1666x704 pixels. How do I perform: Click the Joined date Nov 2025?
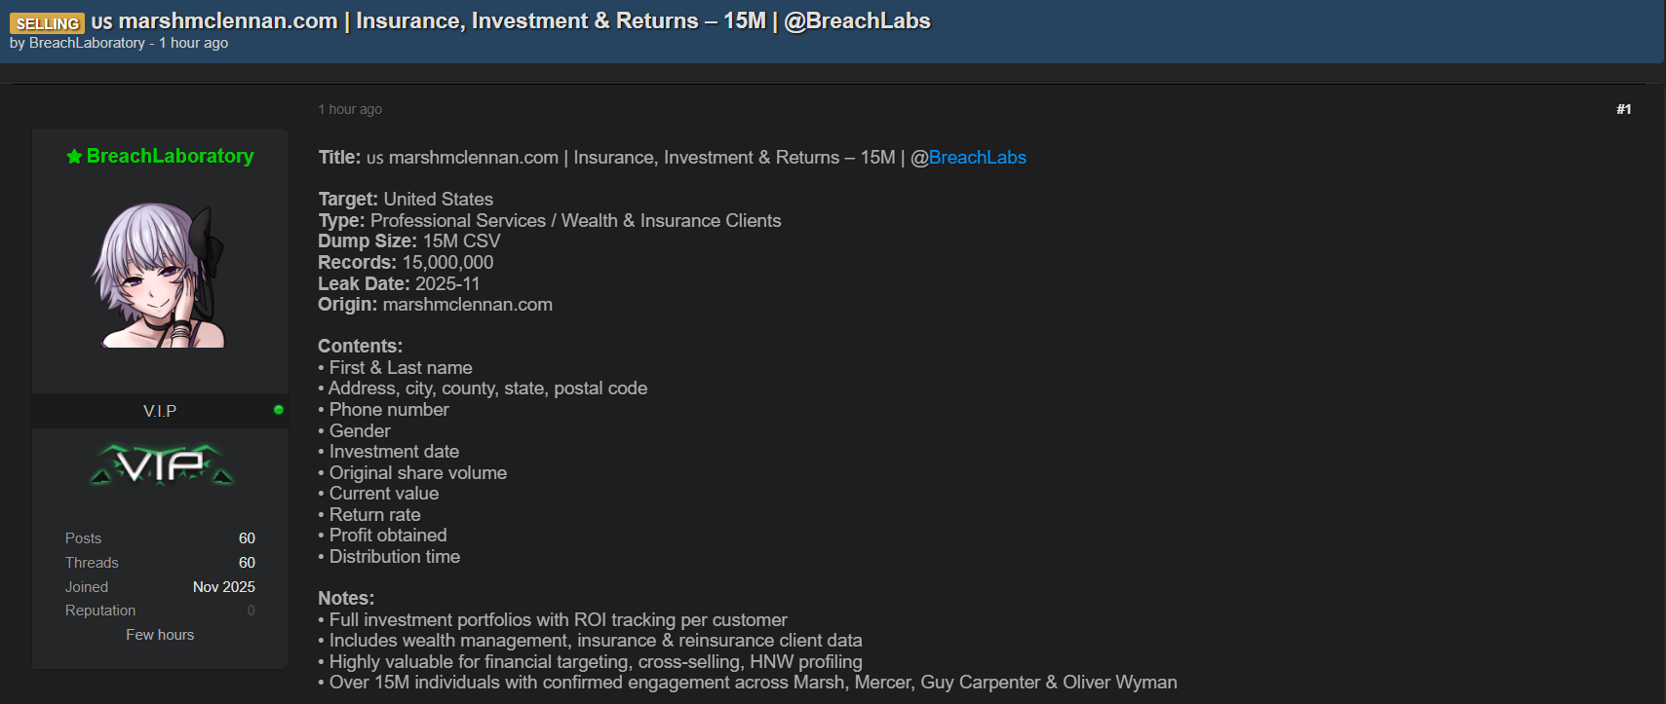[223, 587]
